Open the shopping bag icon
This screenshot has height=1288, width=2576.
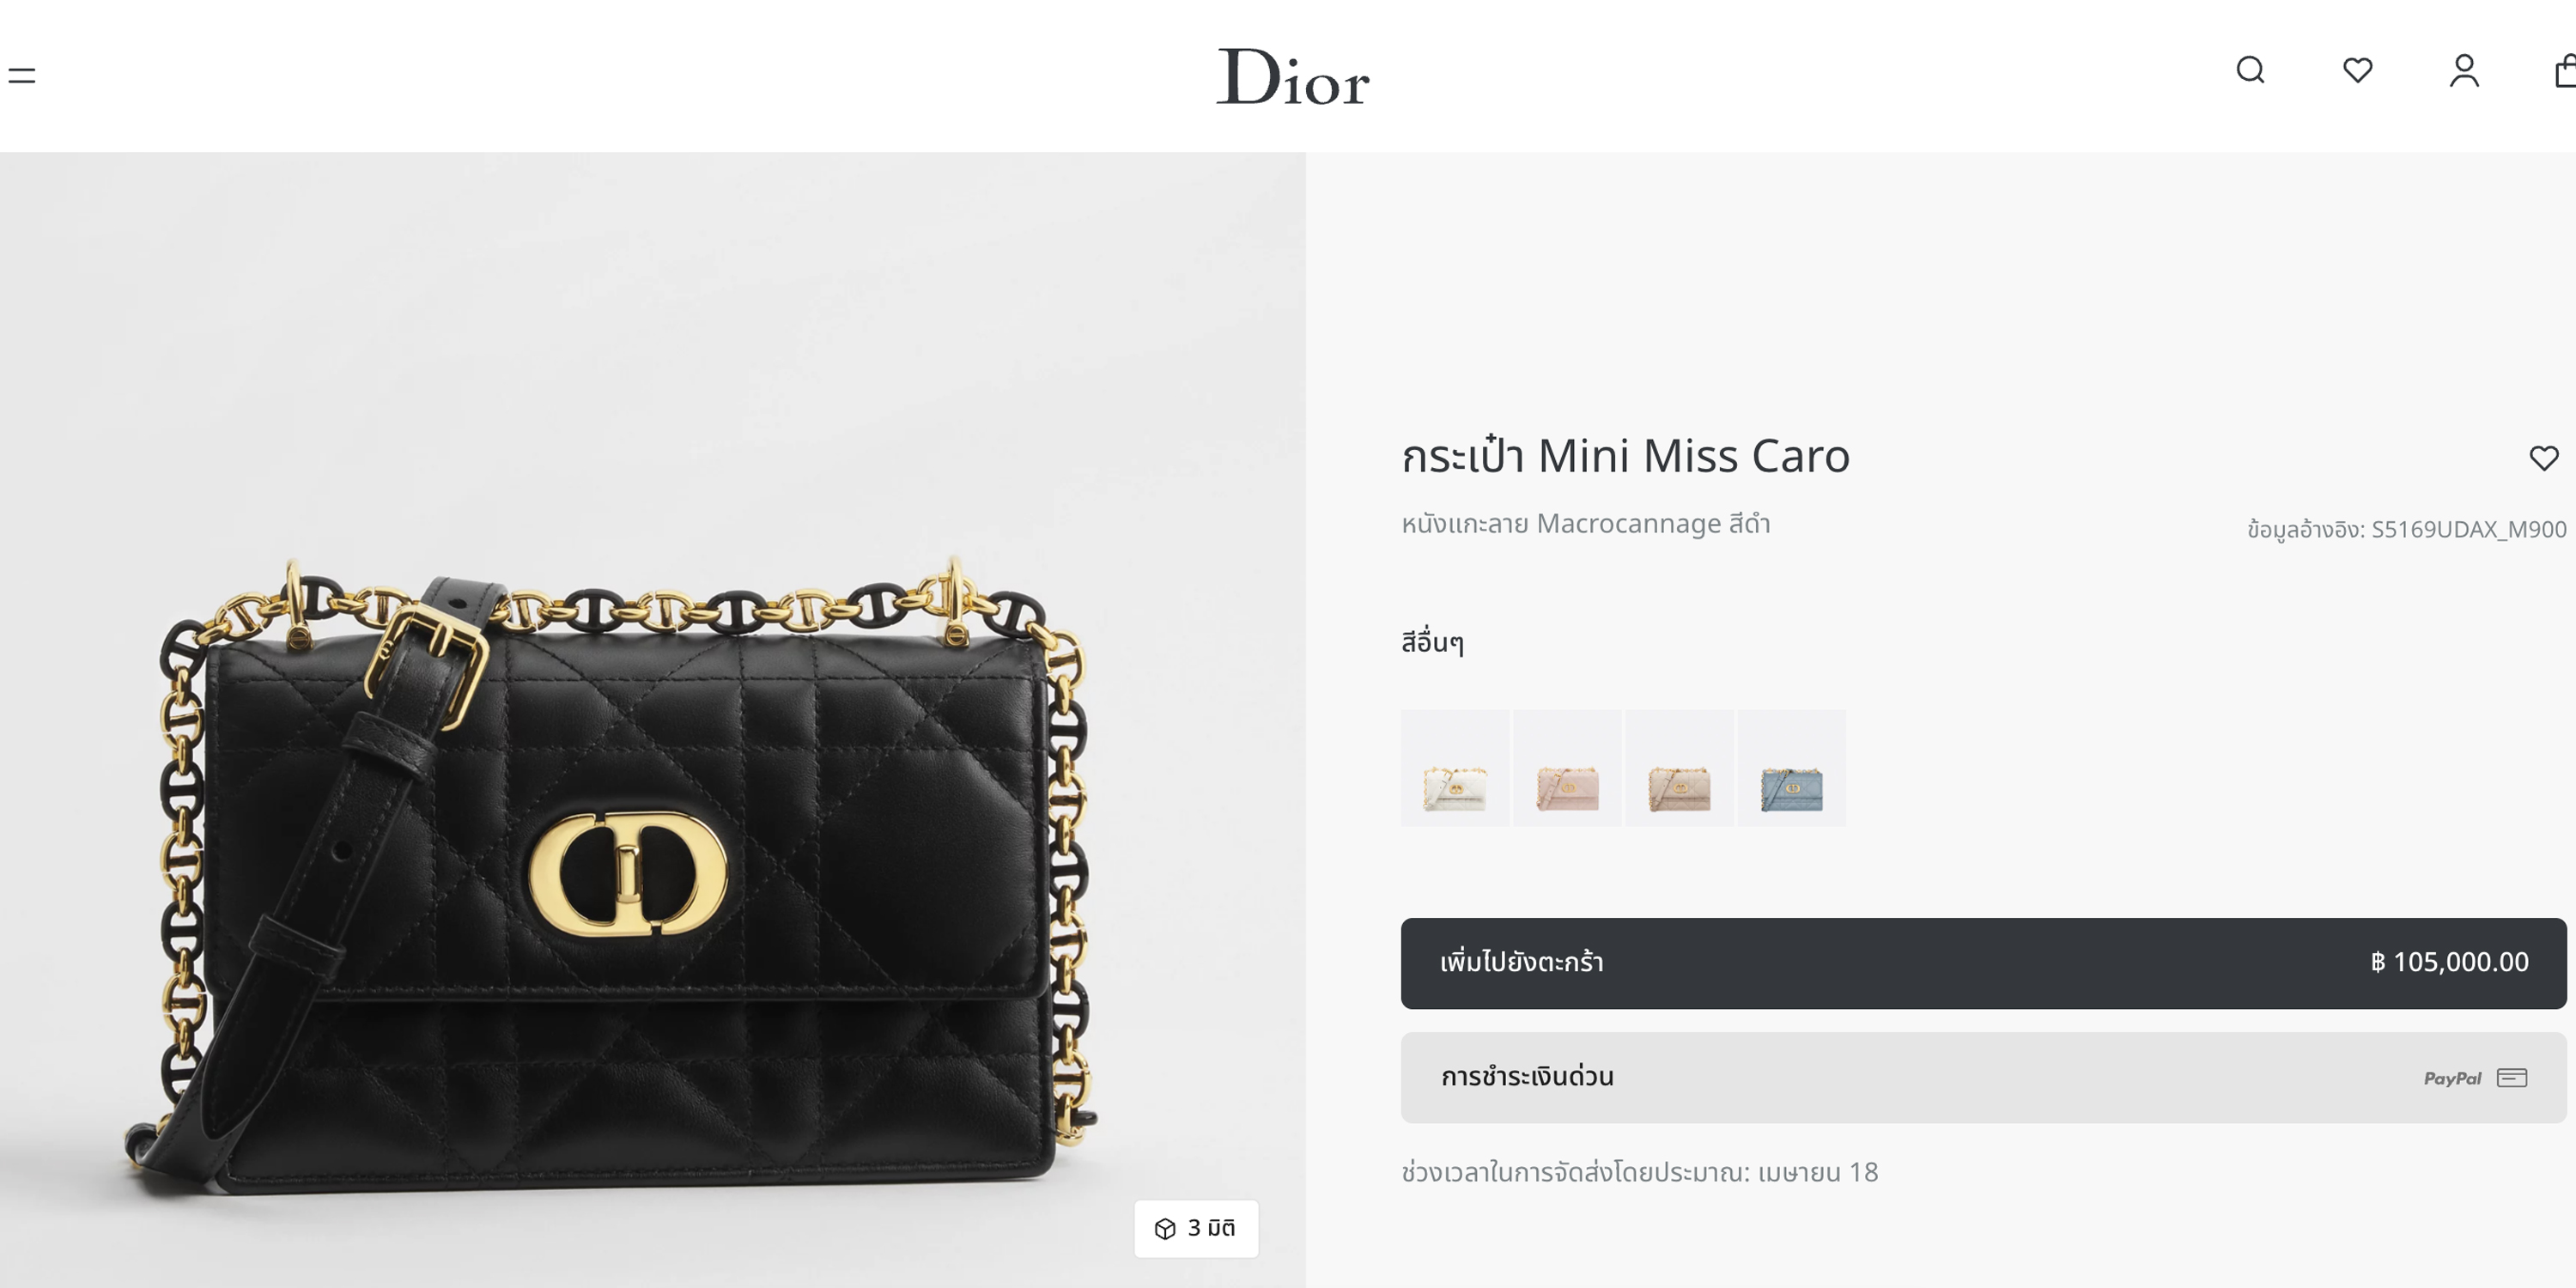pyautogui.click(x=2564, y=71)
